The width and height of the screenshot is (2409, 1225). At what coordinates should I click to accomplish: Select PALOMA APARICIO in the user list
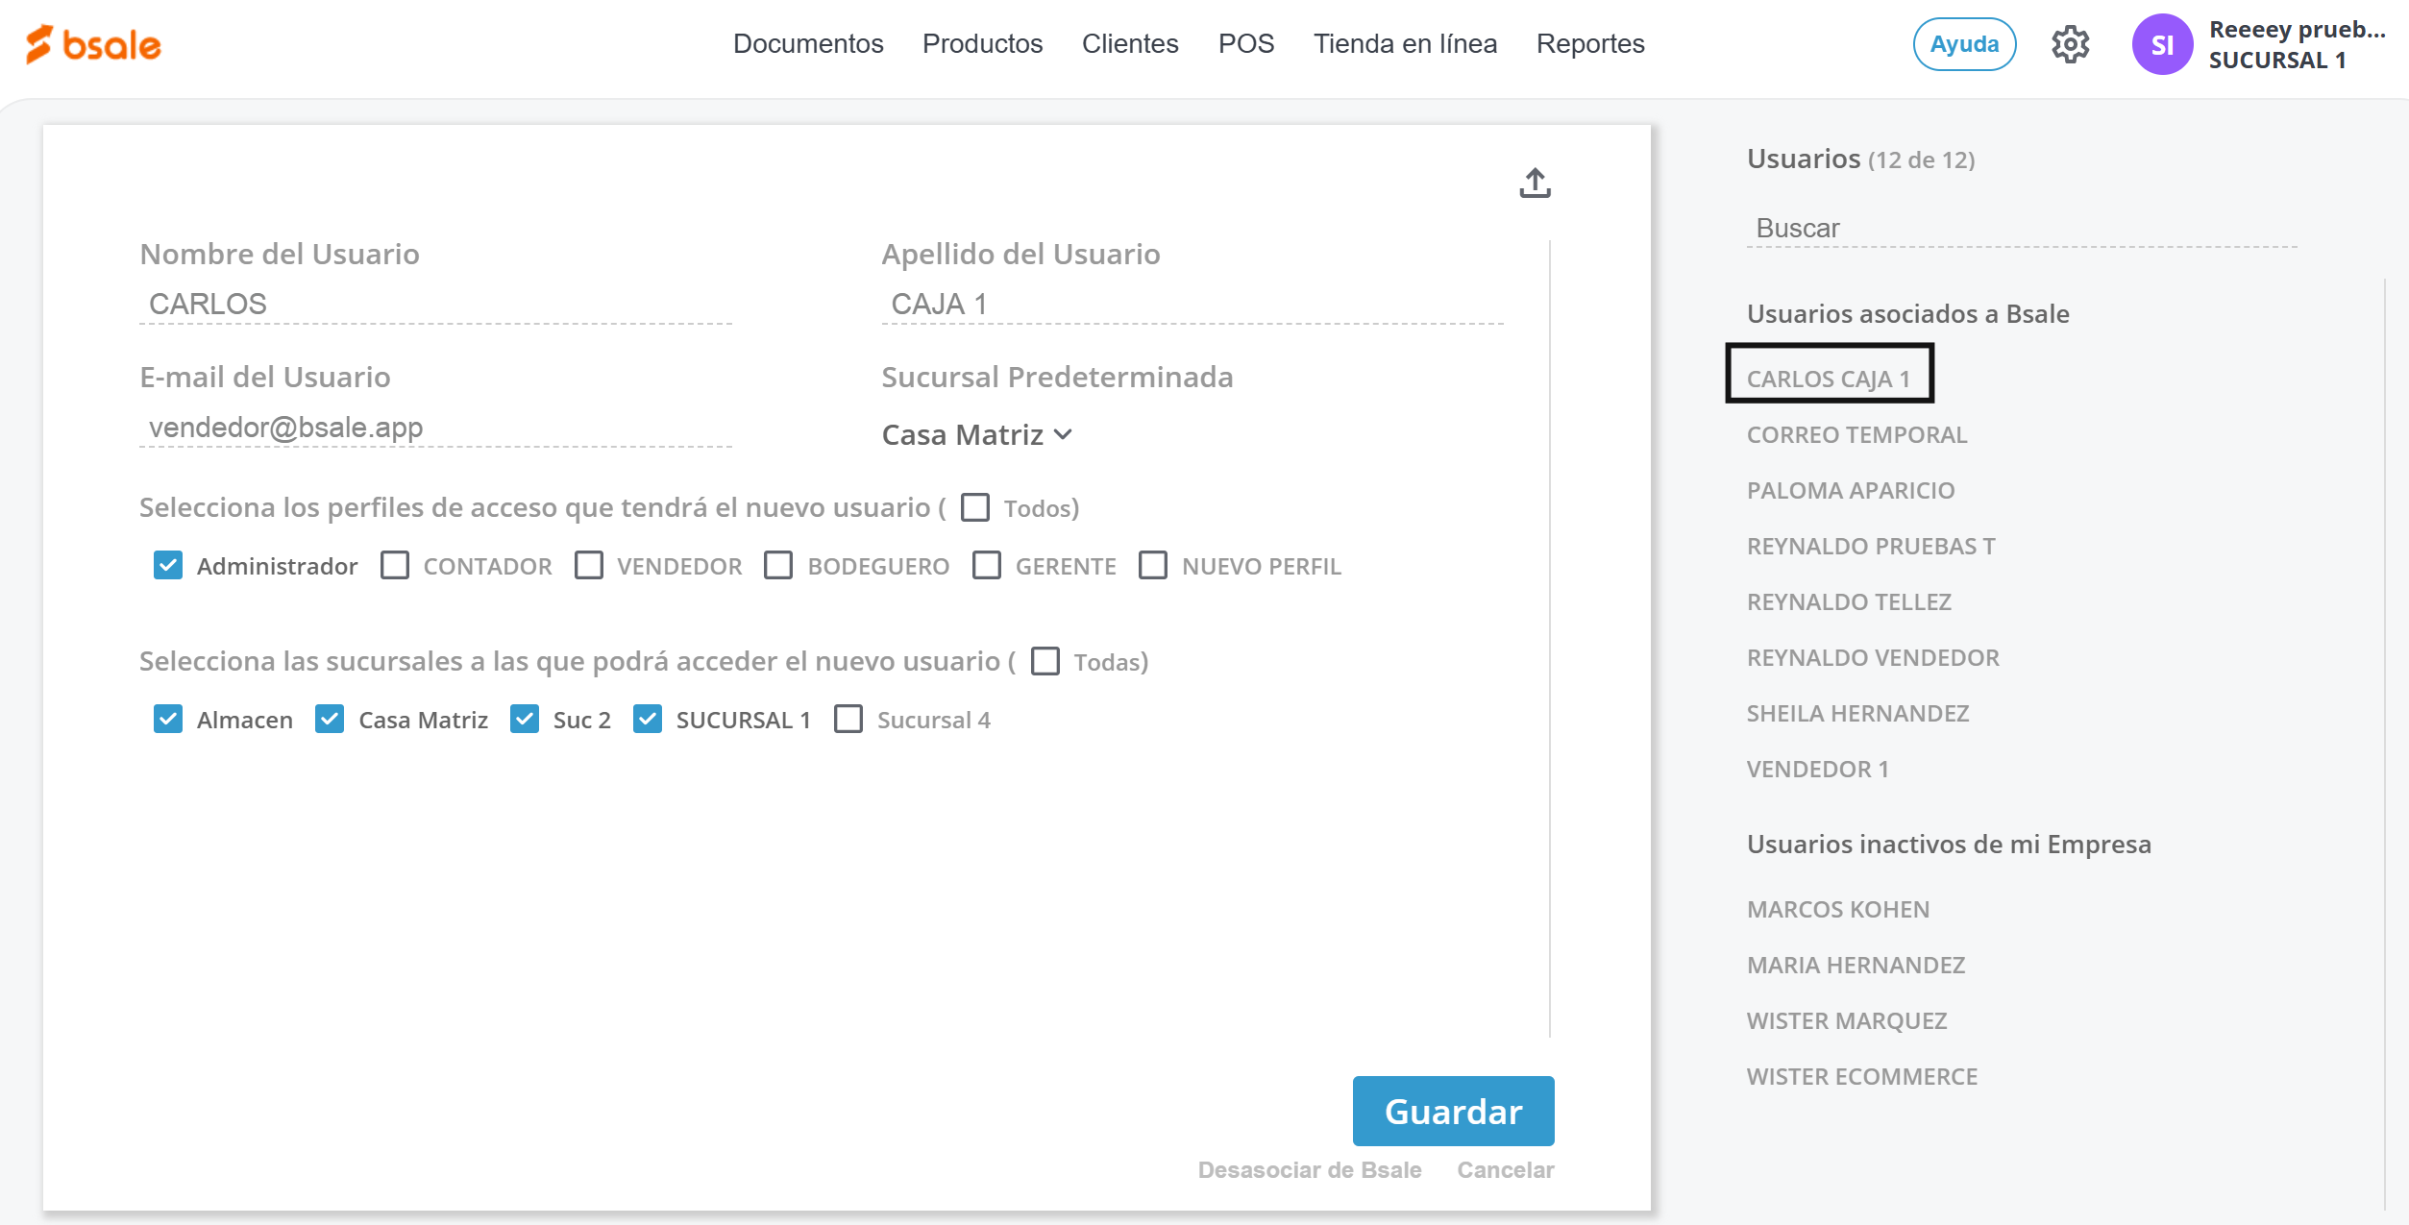(1850, 491)
